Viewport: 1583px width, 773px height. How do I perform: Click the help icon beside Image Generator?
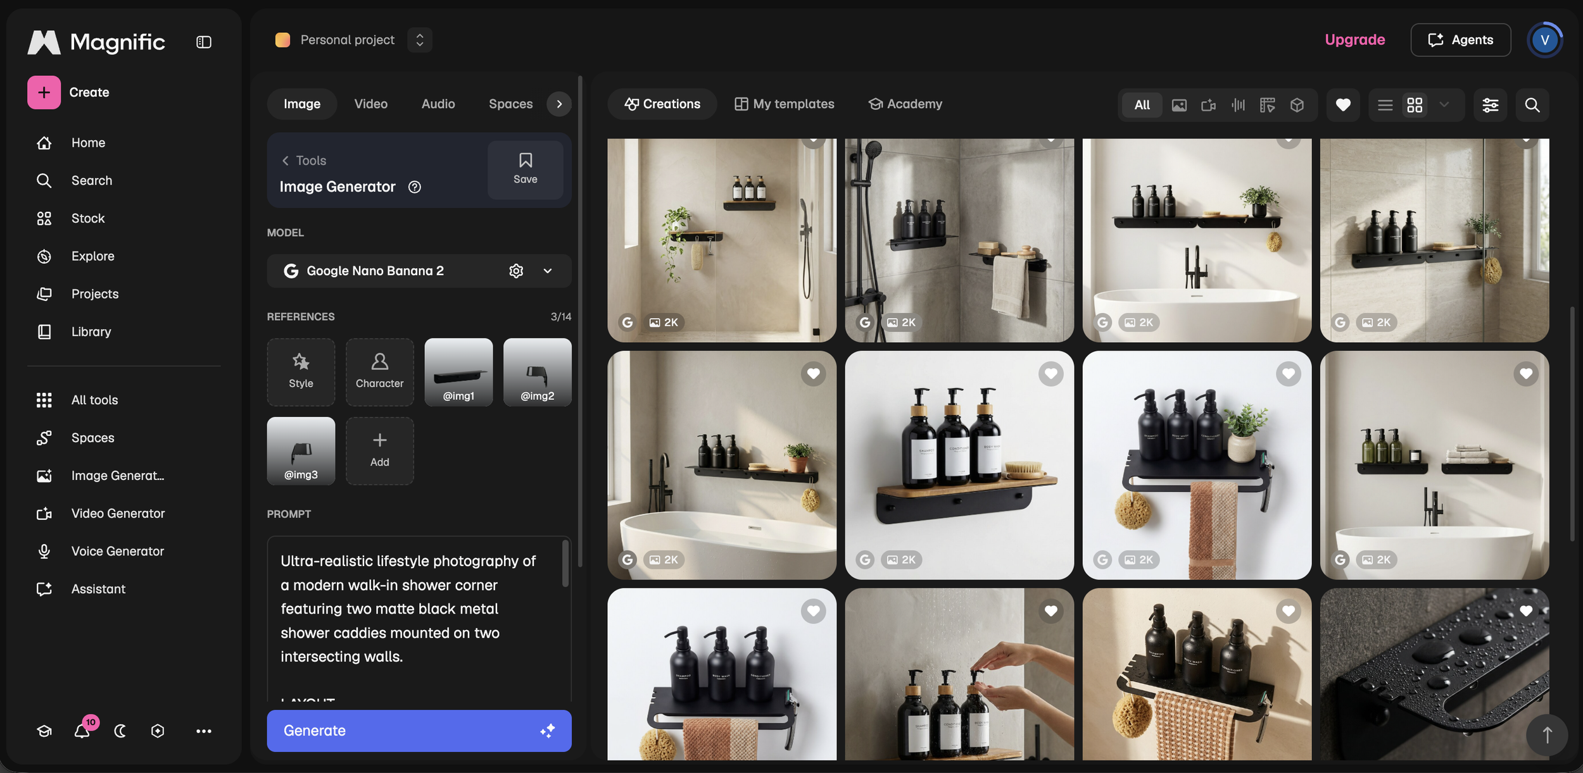415,187
